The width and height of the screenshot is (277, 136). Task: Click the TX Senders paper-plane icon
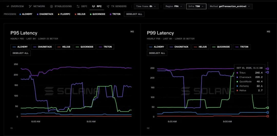click(108, 6)
